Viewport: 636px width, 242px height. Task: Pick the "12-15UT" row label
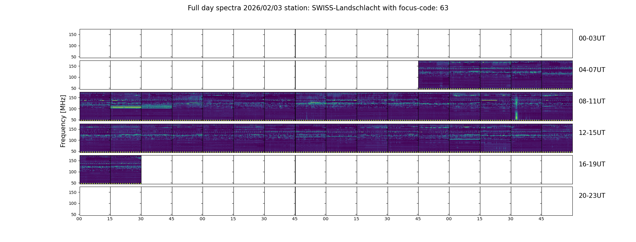point(592,133)
